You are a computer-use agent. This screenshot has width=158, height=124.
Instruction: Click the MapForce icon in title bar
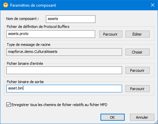pos(6,5)
